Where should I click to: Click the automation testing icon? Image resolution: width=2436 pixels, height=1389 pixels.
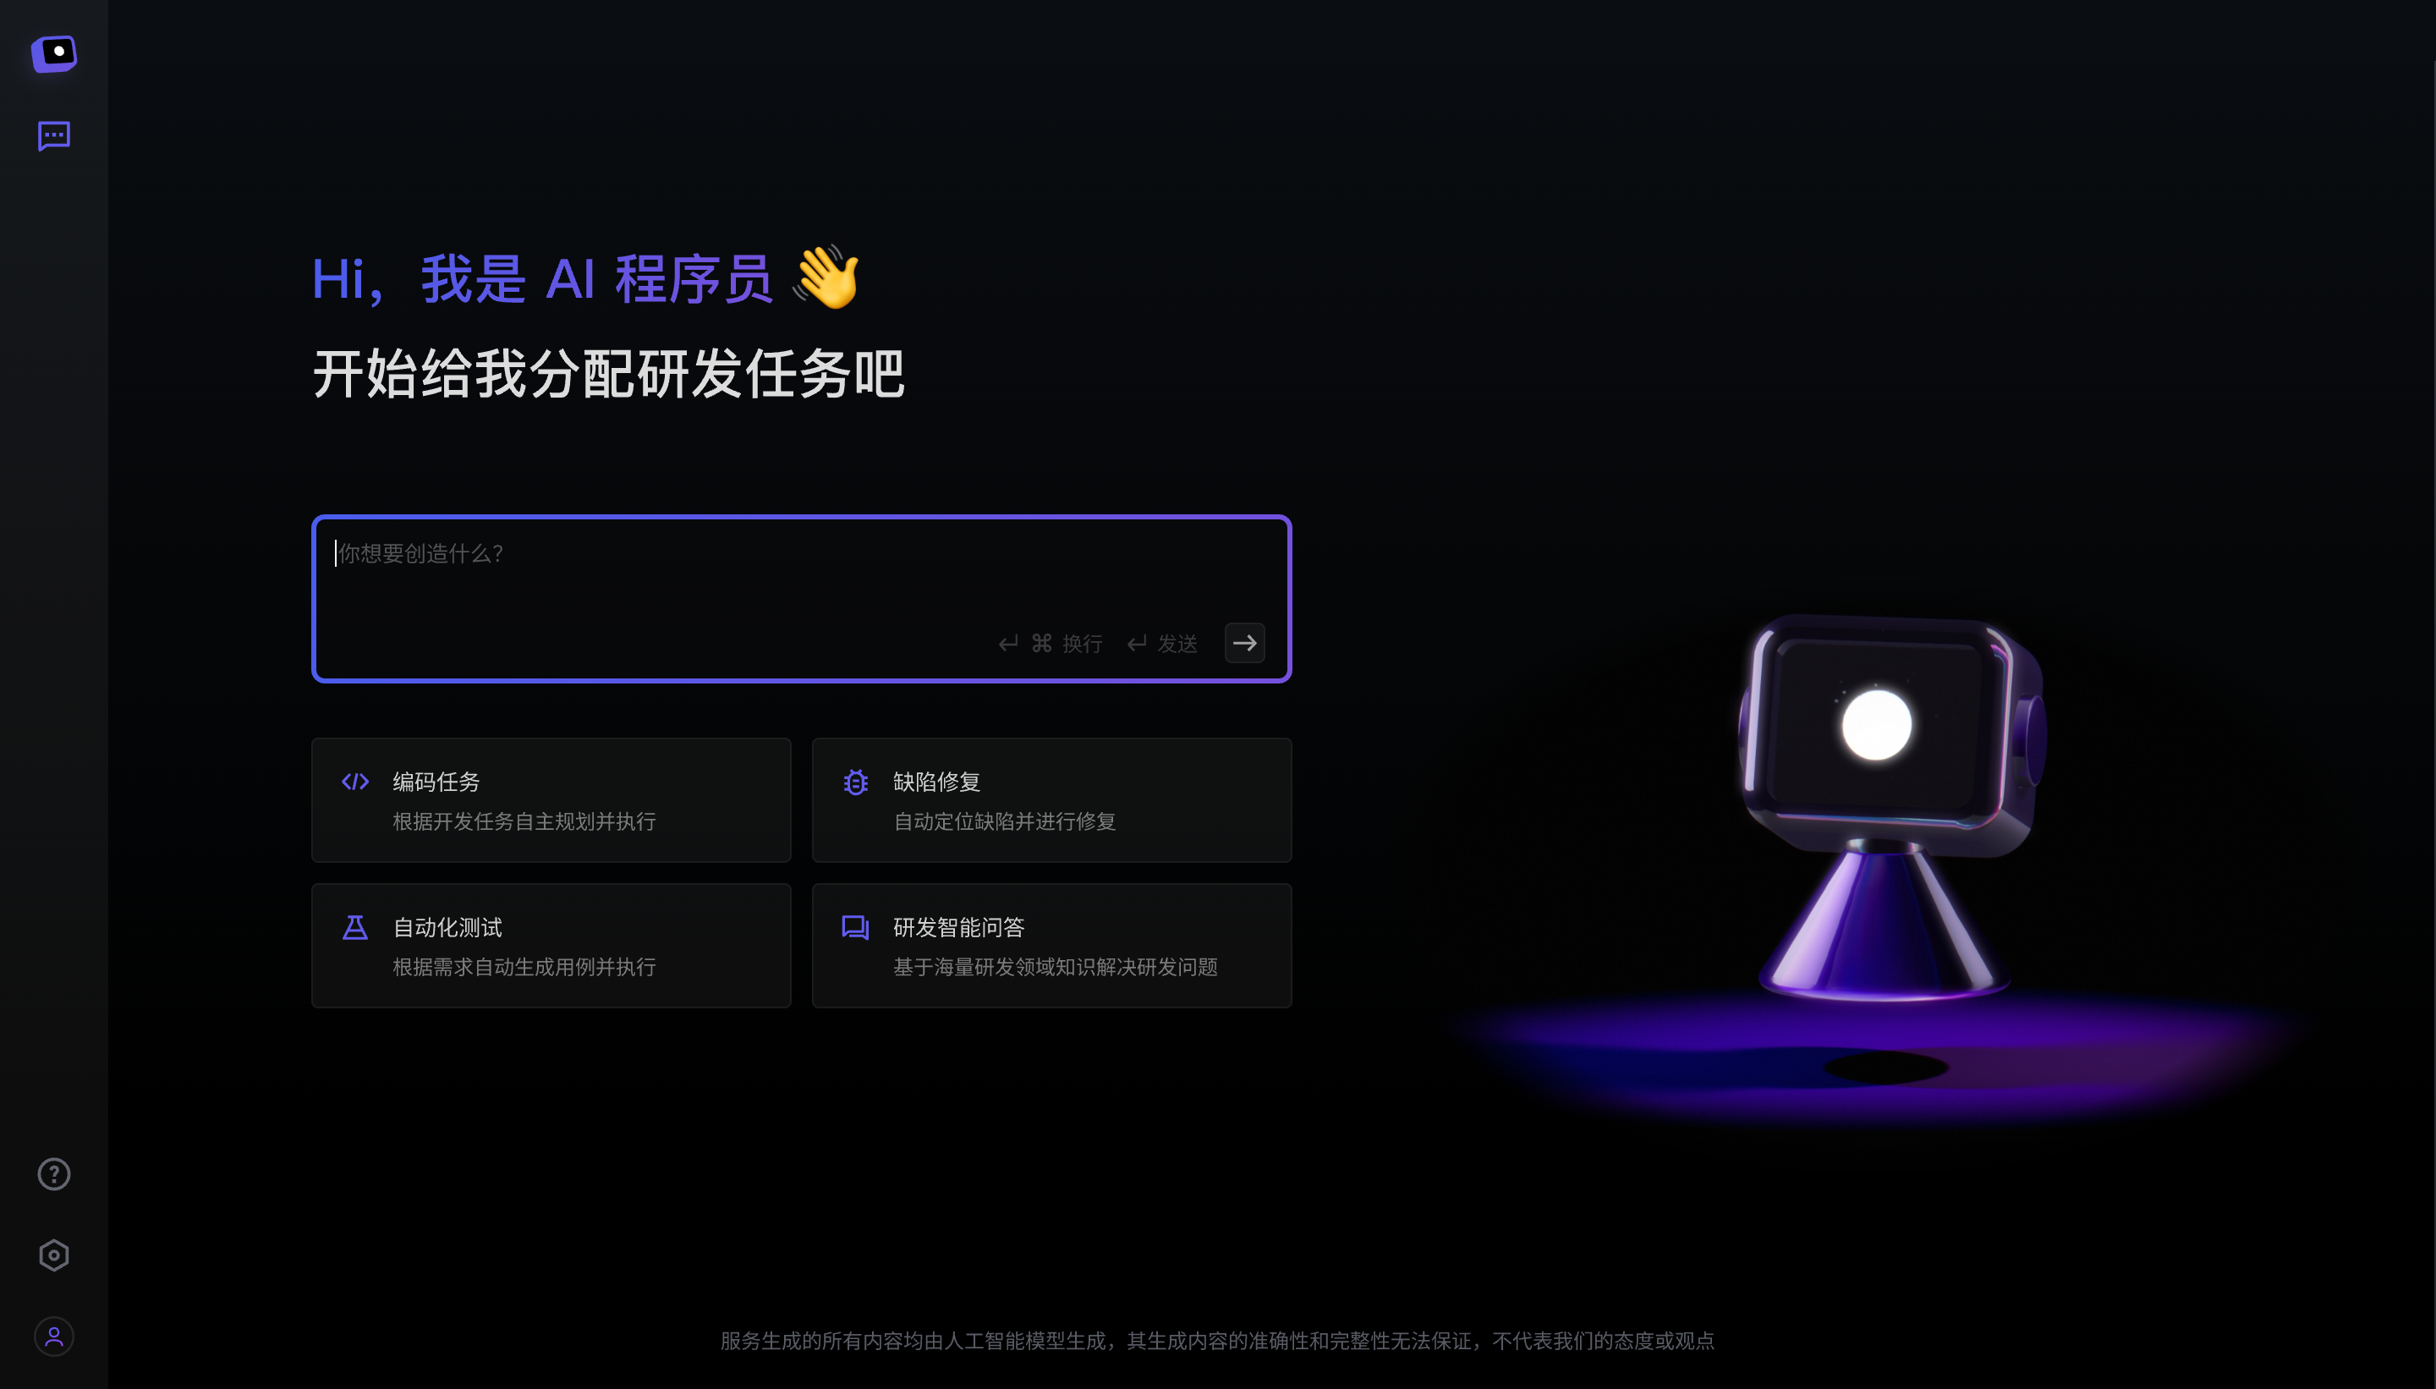tap(354, 925)
